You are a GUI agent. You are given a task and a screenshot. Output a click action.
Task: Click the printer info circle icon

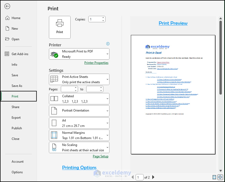(x=108, y=44)
